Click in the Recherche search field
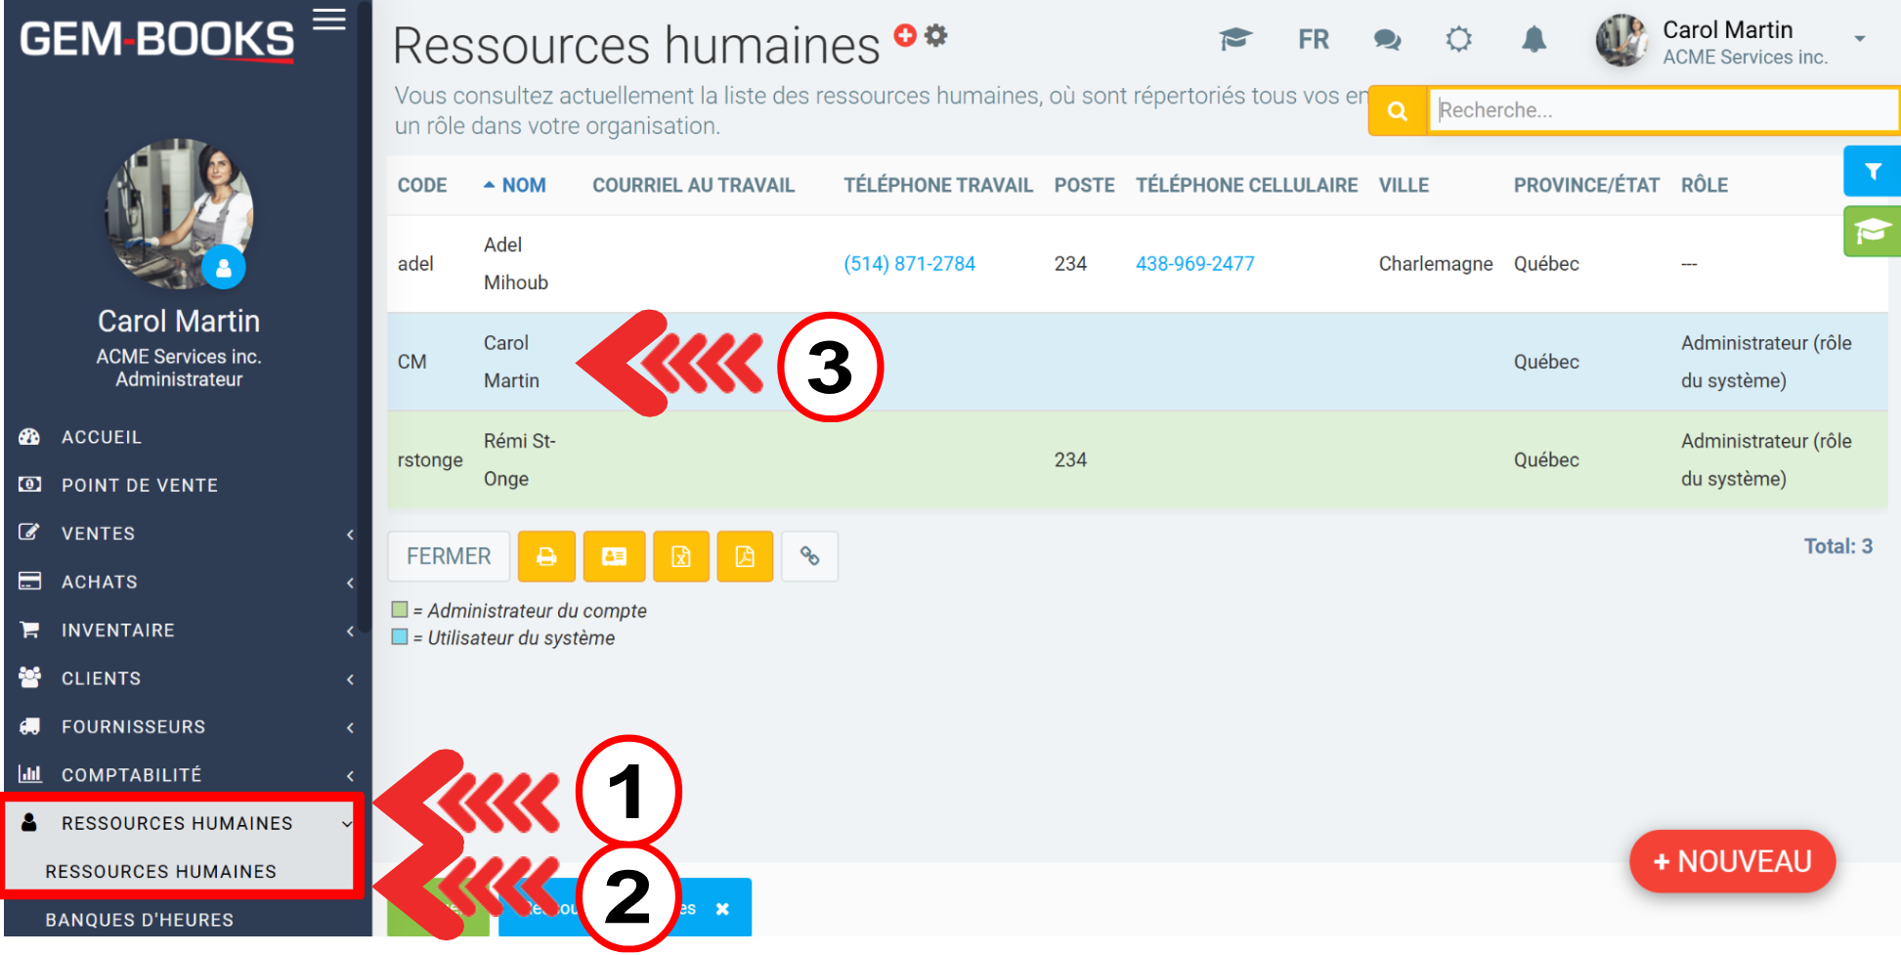This screenshot has width=1901, height=955. pyautogui.click(x=1662, y=110)
